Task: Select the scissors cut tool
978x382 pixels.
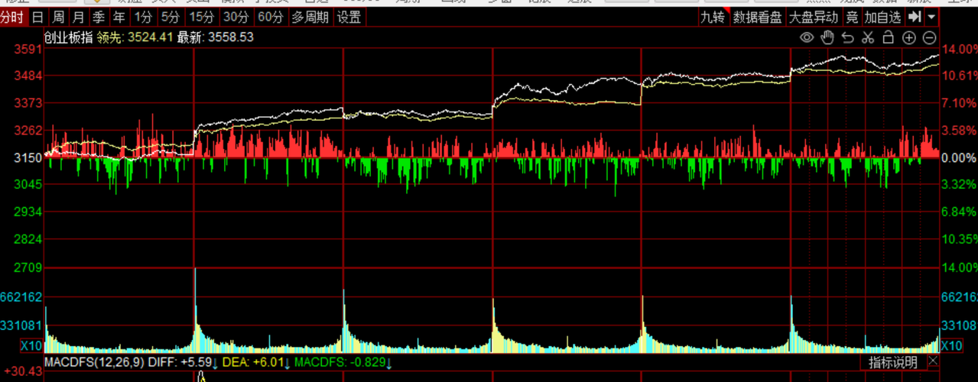Action: [867, 37]
